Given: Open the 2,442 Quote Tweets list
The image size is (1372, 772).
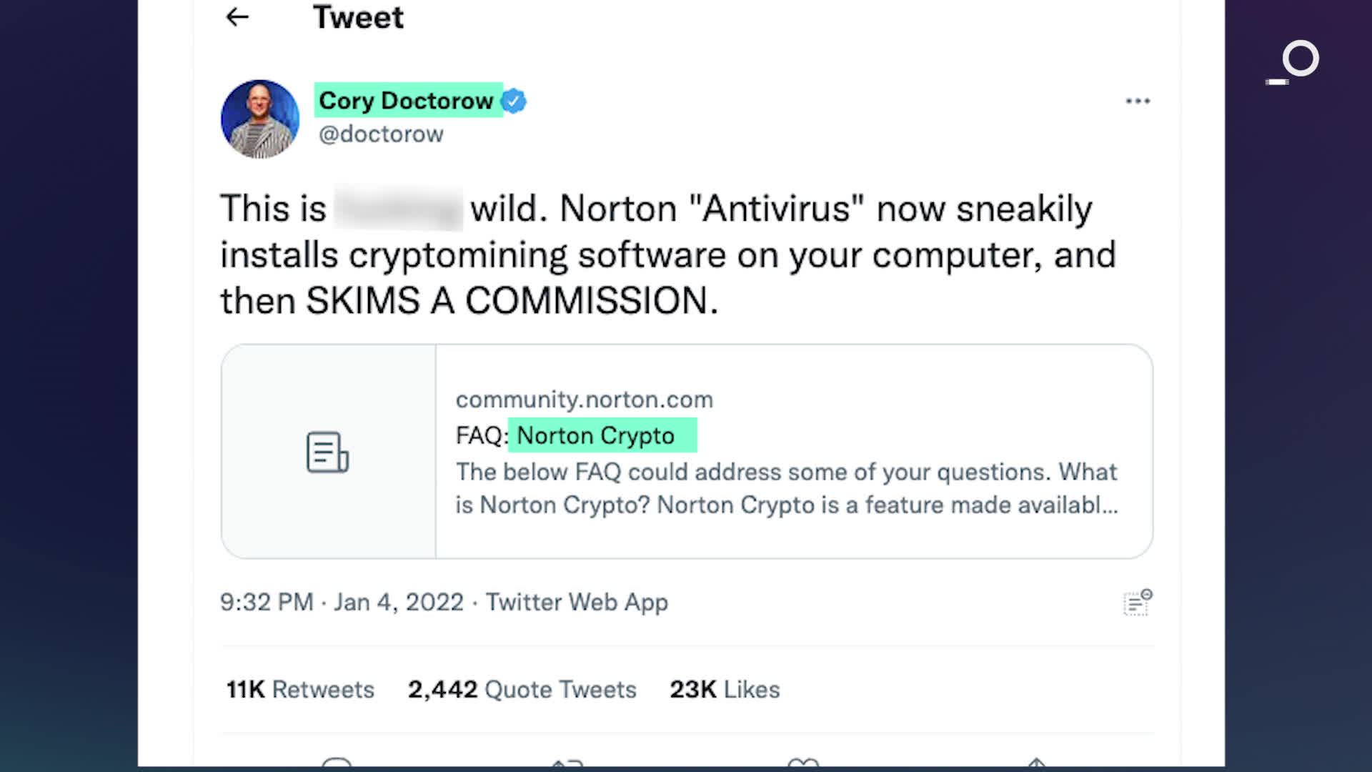Looking at the screenshot, I should (522, 689).
